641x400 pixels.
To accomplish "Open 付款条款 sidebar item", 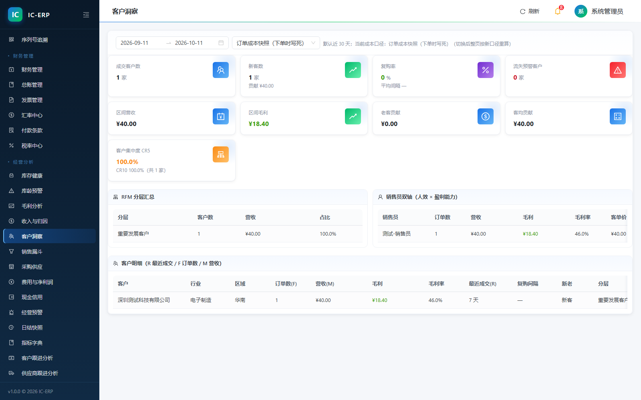I will [x=50, y=130].
